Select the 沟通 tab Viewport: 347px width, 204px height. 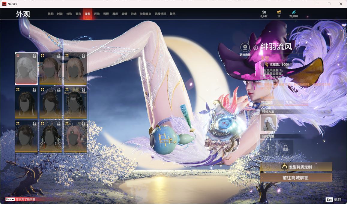coord(134,14)
